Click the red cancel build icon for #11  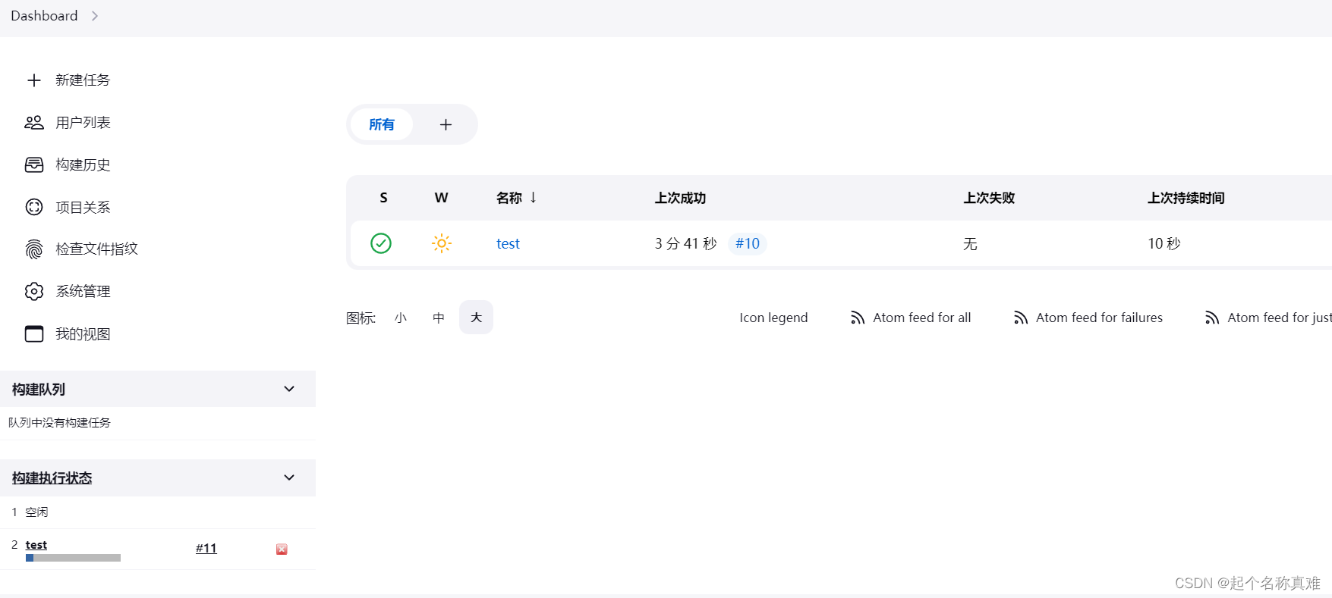(282, 549)
